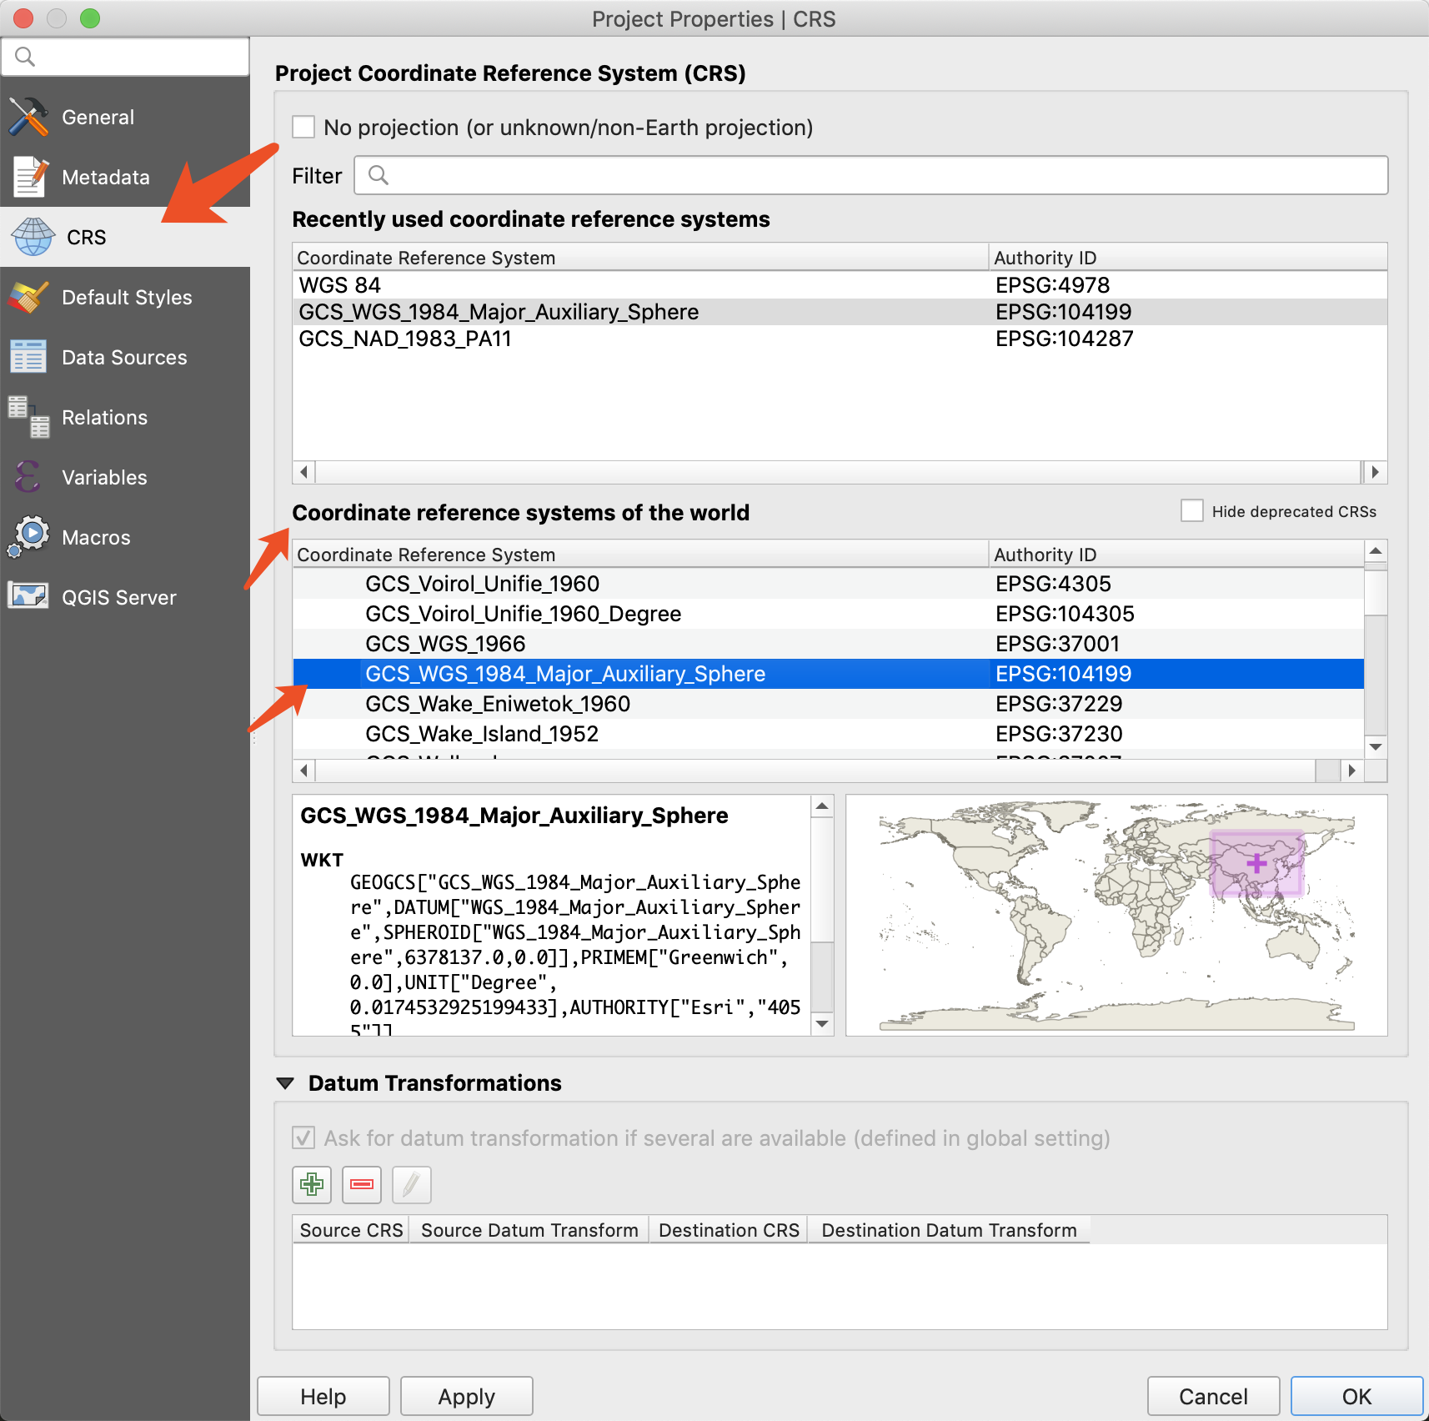1429x1421 pixels.
Task: Select the CRS globe icon
Action: (x=33, y=237)
